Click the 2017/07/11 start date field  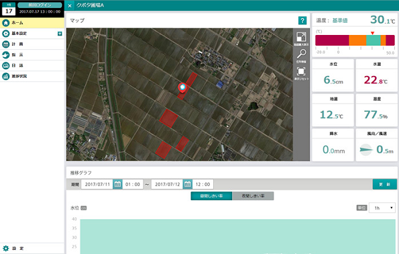point(97,184)
